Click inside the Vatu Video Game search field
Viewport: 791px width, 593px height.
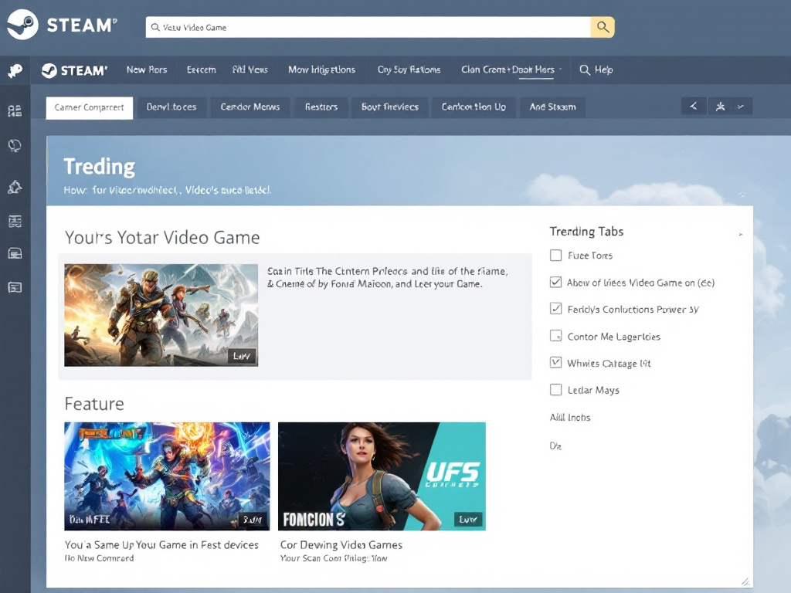pyautogui.click(x=368, y=27)
